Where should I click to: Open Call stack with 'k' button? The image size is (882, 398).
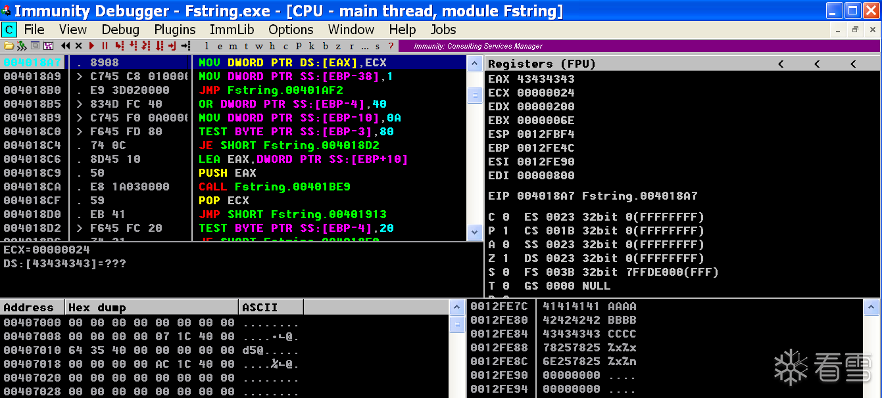[312, 46]
